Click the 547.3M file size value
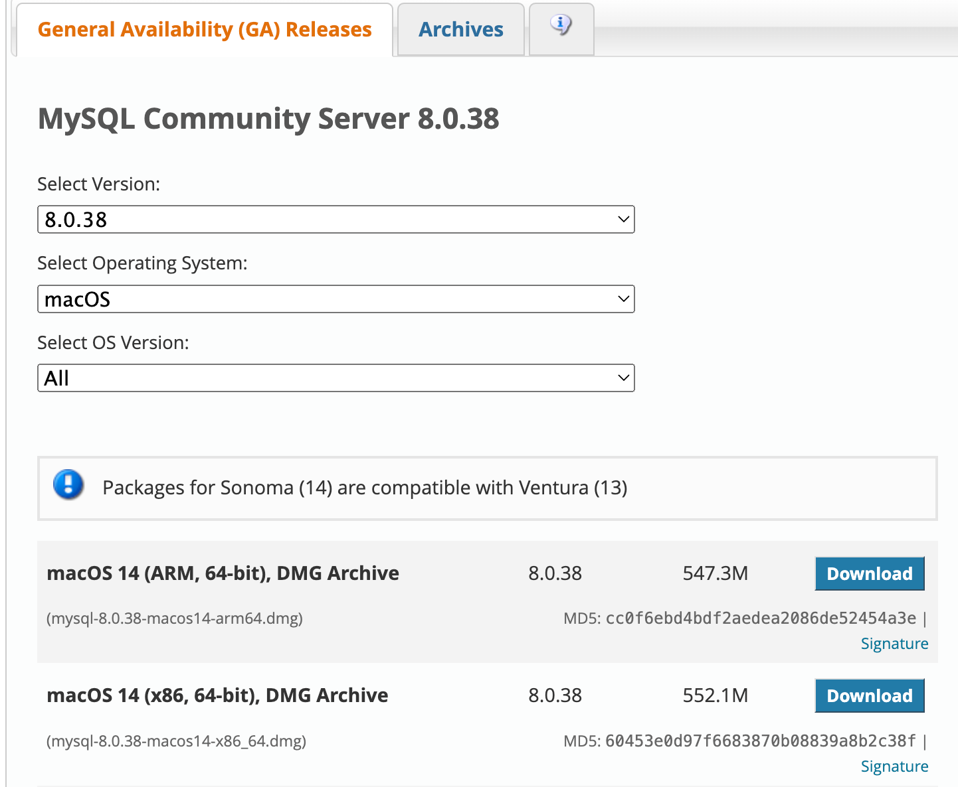The height and width of the screenshot is (787, 958). pyautogui.click(x=716, y=573)
